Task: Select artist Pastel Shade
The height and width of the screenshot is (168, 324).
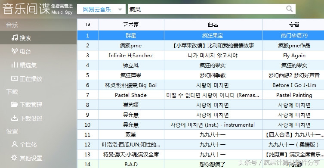Action: click(131, 95)
